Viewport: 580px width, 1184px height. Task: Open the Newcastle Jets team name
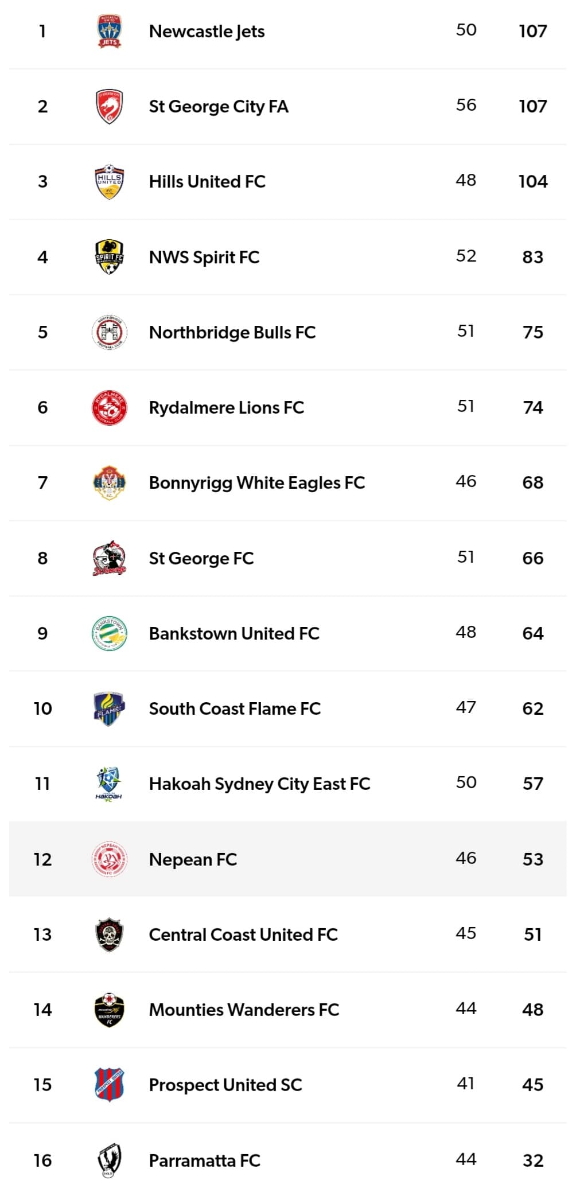point(207,31)
